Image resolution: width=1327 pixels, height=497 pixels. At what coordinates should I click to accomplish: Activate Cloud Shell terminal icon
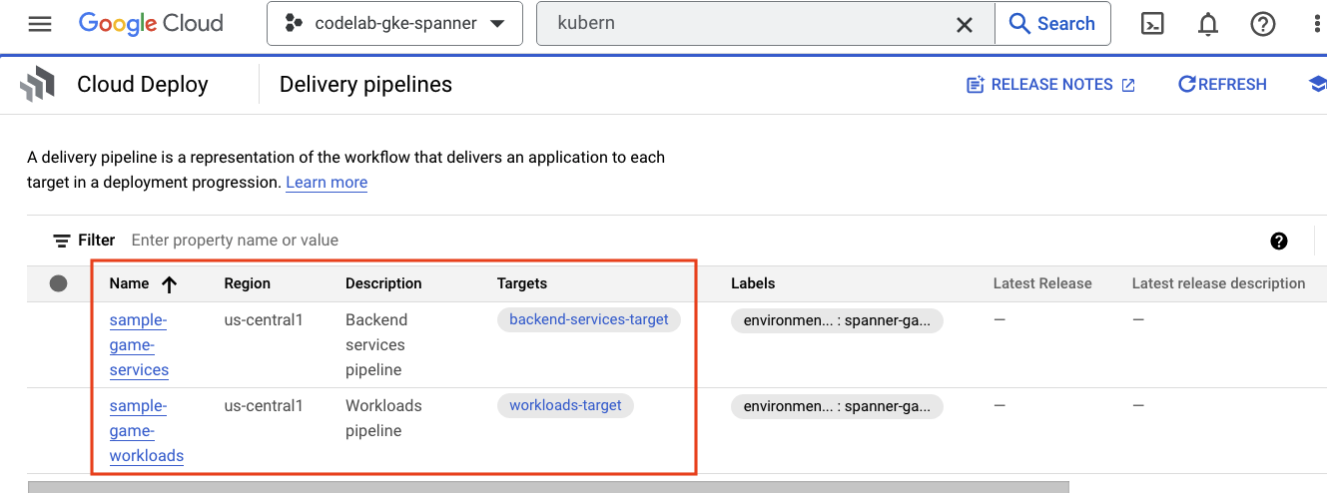tap(1152, 24)
